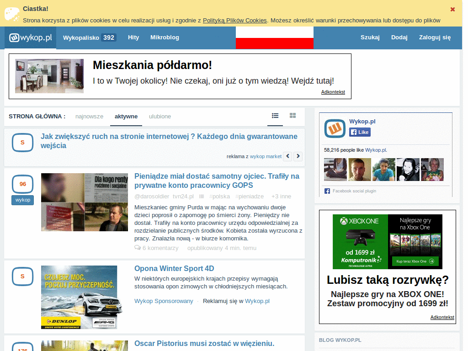The width and height of the screenshot is (468, 351).
Task: Open the GOPS article thumbnail
Action: [x=85, y=202]
